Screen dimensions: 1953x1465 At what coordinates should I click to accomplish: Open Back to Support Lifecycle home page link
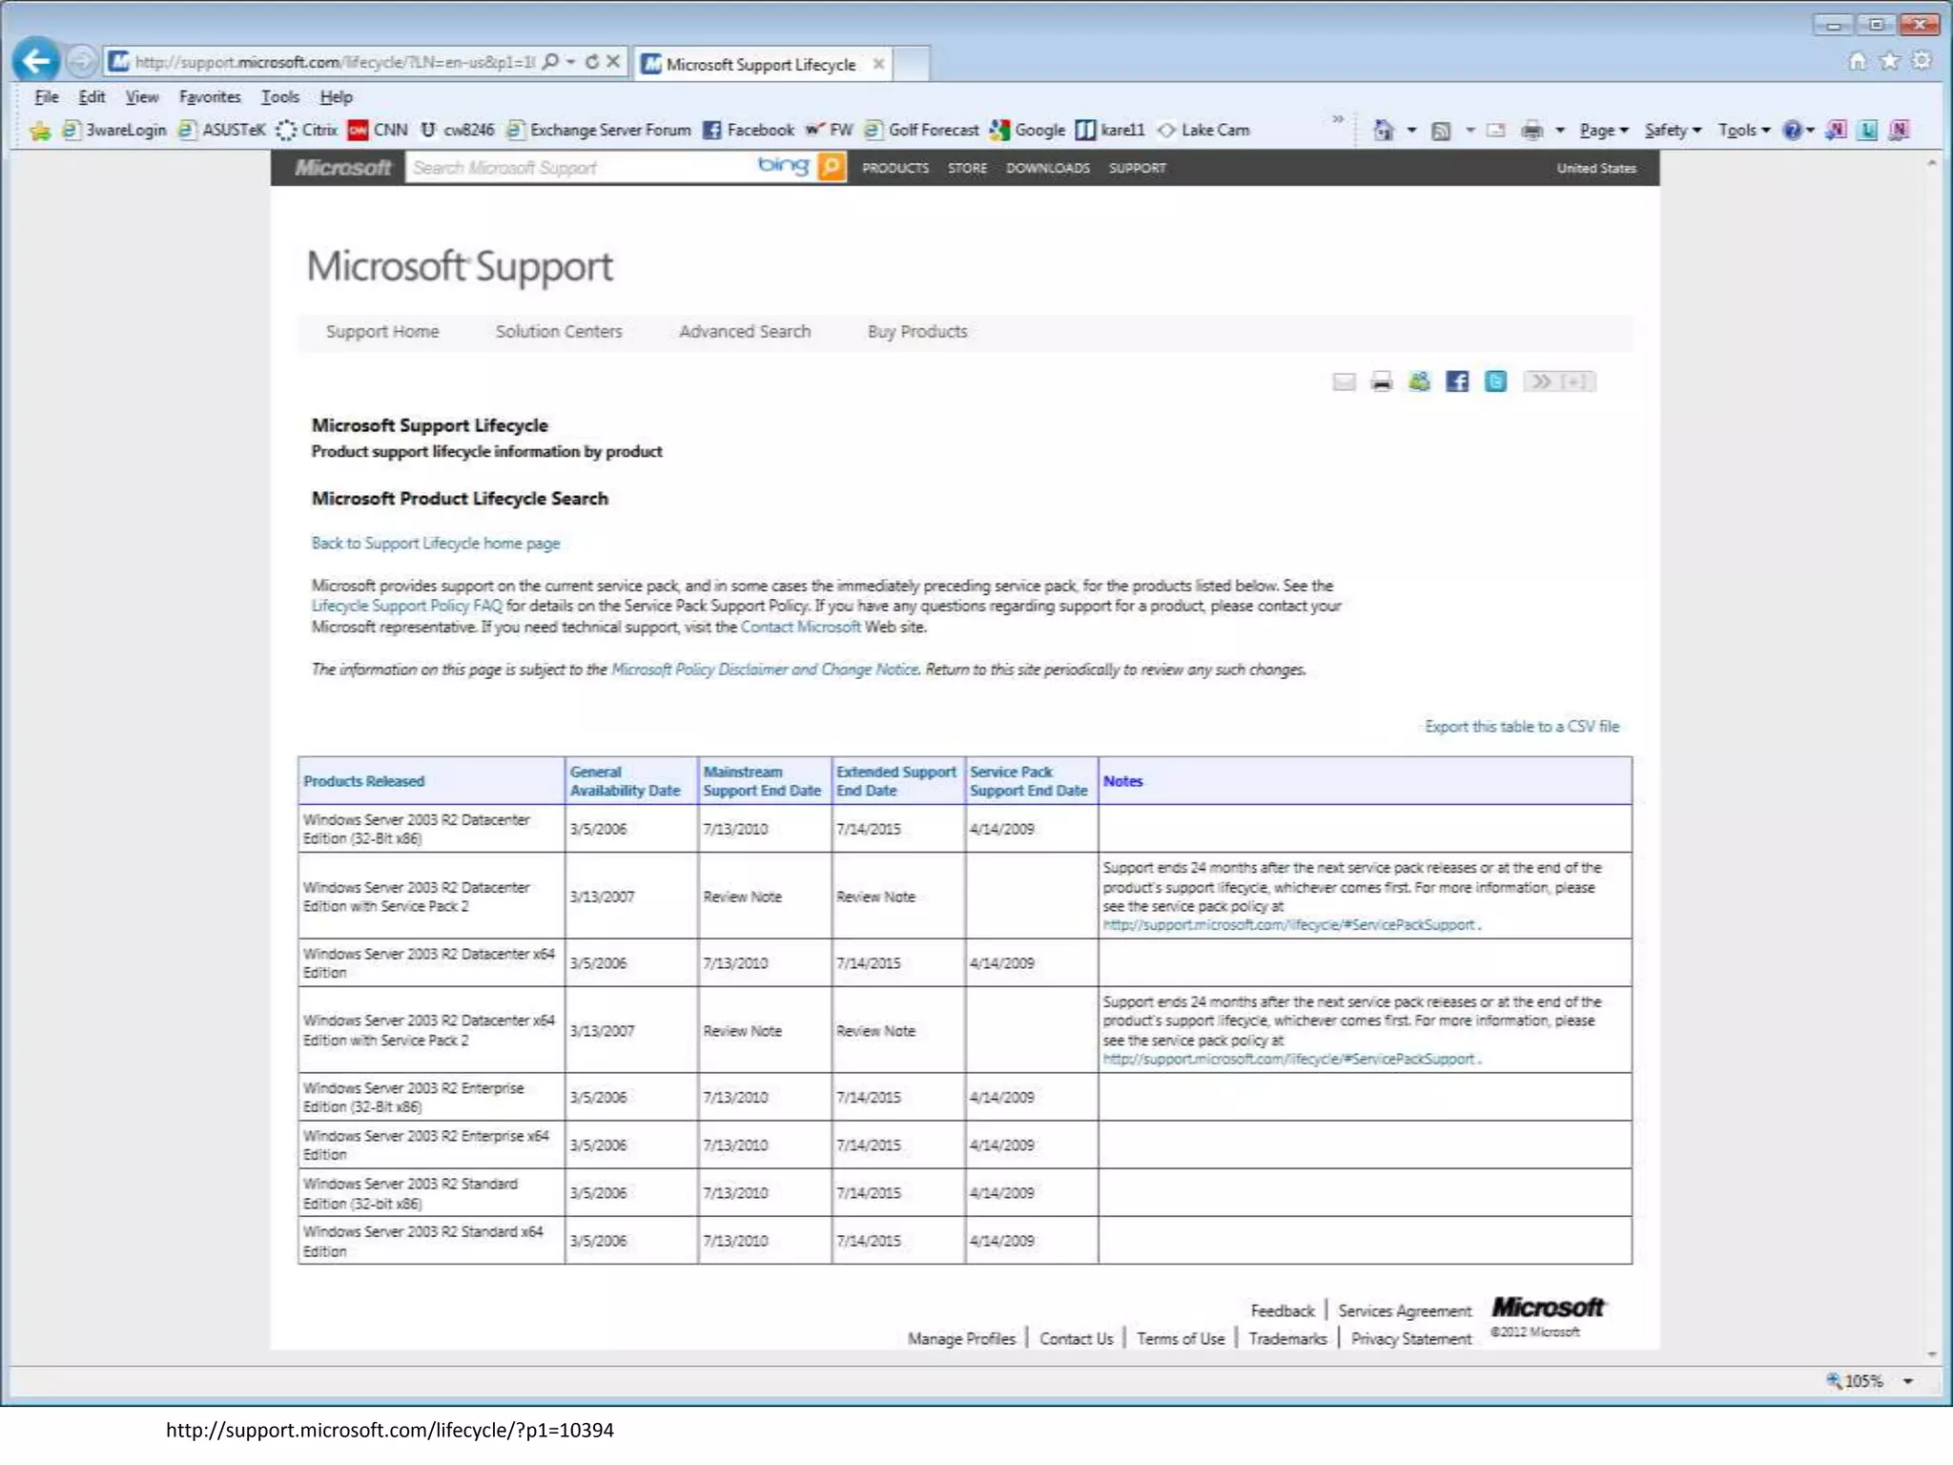point(436,544)
